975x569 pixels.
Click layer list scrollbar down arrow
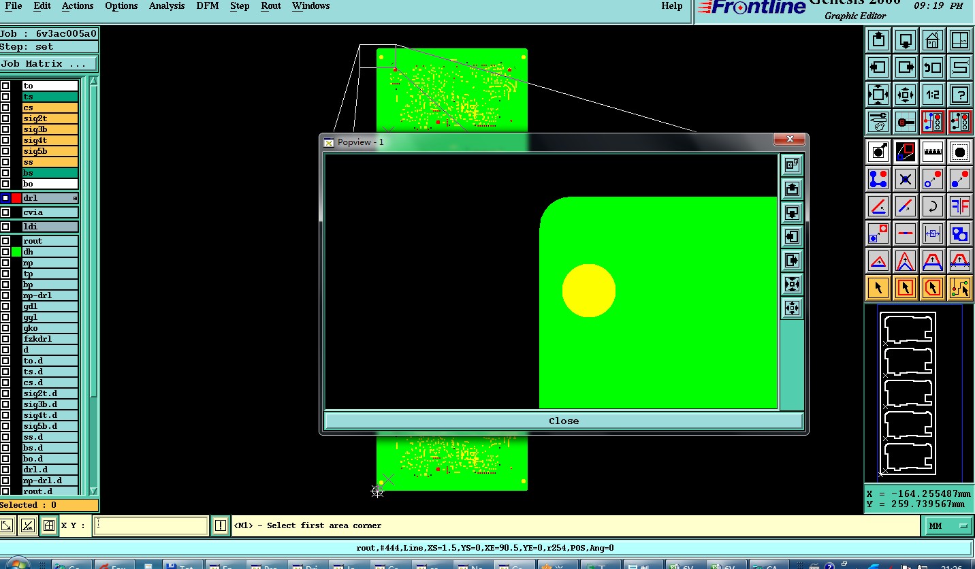pos(93,491)
